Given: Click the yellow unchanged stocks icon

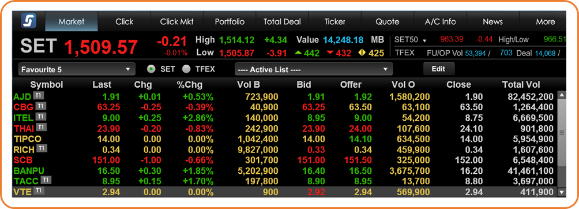Looking at the screenshot, I should click(362, 53).
